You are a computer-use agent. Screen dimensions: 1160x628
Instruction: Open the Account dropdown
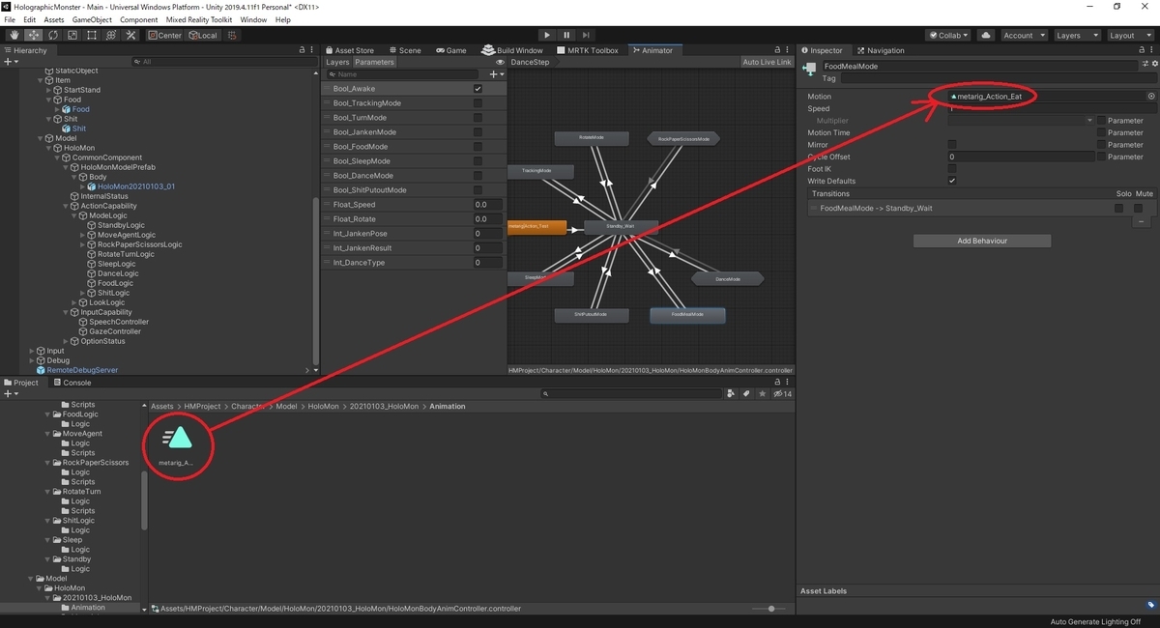tap(1023, 36)
